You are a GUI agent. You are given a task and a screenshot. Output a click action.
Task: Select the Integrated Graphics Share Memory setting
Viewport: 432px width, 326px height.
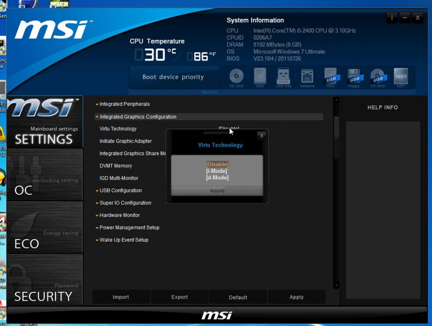click(x=132, y=154)
